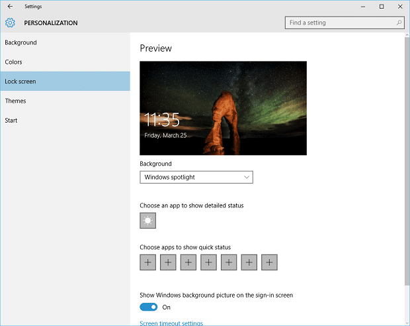Click the first quick status plus slot

click(147, 262)
